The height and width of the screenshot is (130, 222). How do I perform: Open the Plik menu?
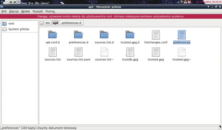tap(4, 12)
